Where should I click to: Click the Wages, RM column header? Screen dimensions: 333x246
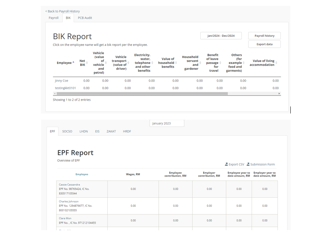coord(133,174)
